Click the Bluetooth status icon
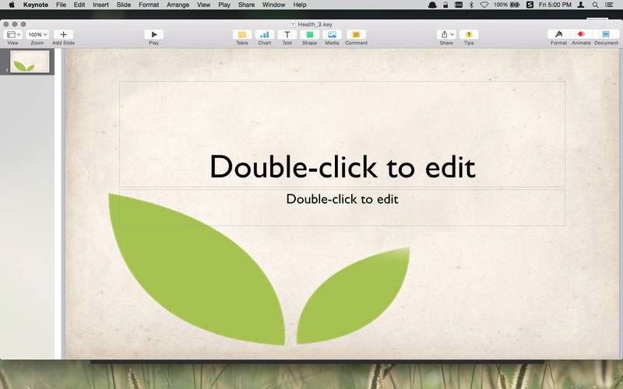Image resolution: width=623 pixels, height=389 pixels. coord(471,5)
